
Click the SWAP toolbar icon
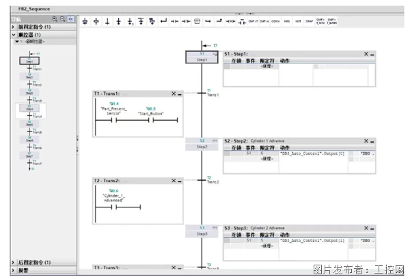(309, 21)
